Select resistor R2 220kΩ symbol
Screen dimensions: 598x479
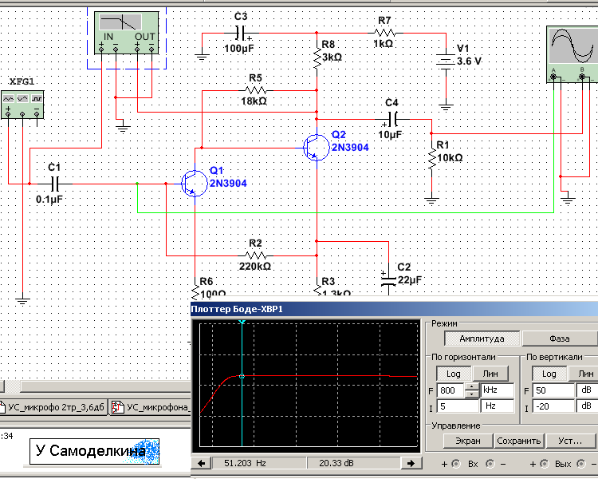click(x=255, y=254)
